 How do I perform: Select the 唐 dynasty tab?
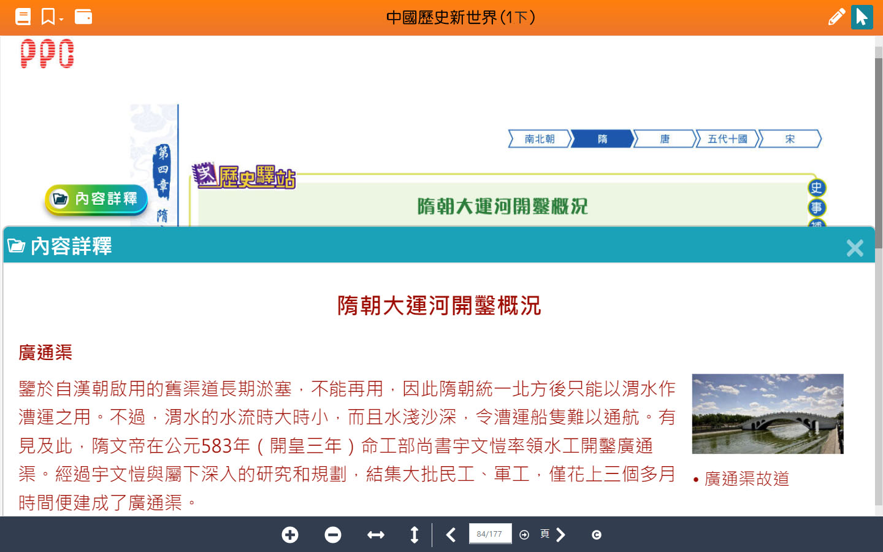click(665, 139)
